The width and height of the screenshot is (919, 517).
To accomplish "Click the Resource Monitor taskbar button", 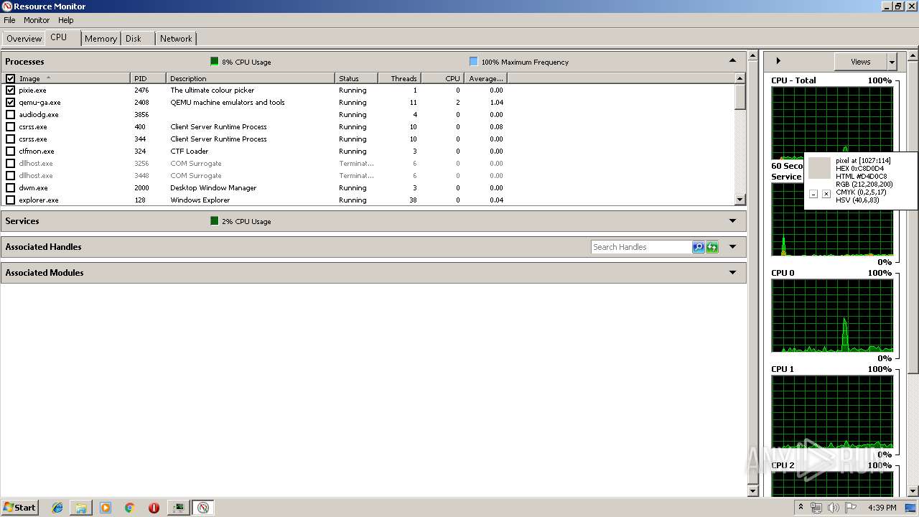I will click(203, 508).
